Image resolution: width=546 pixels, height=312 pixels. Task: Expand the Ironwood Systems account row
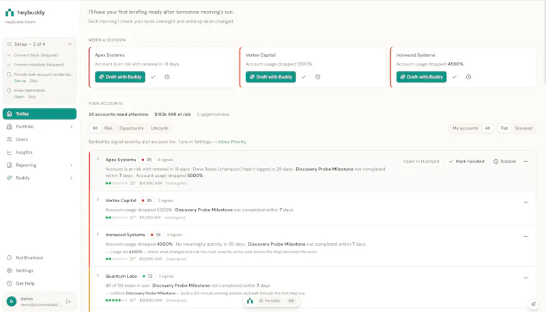click(98, 234)
